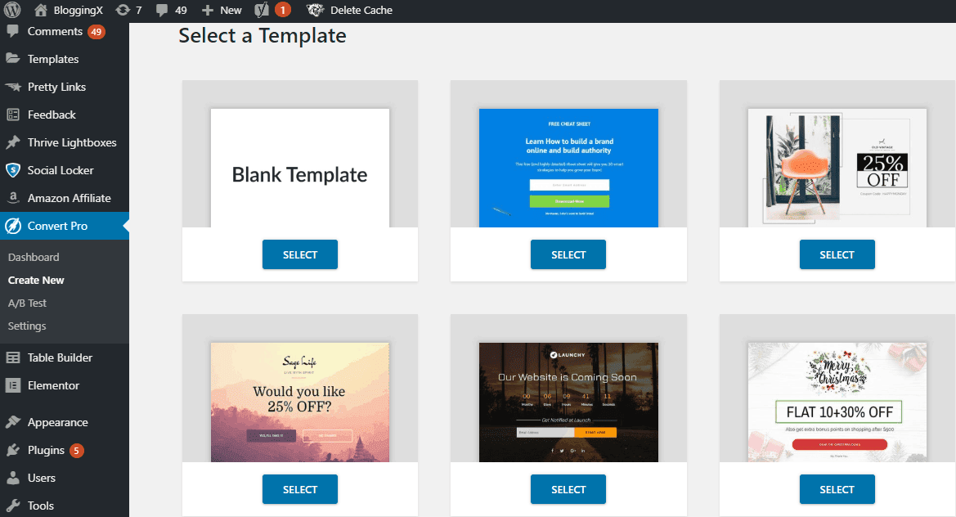Open Plugins menu item

tap(46, 451)
